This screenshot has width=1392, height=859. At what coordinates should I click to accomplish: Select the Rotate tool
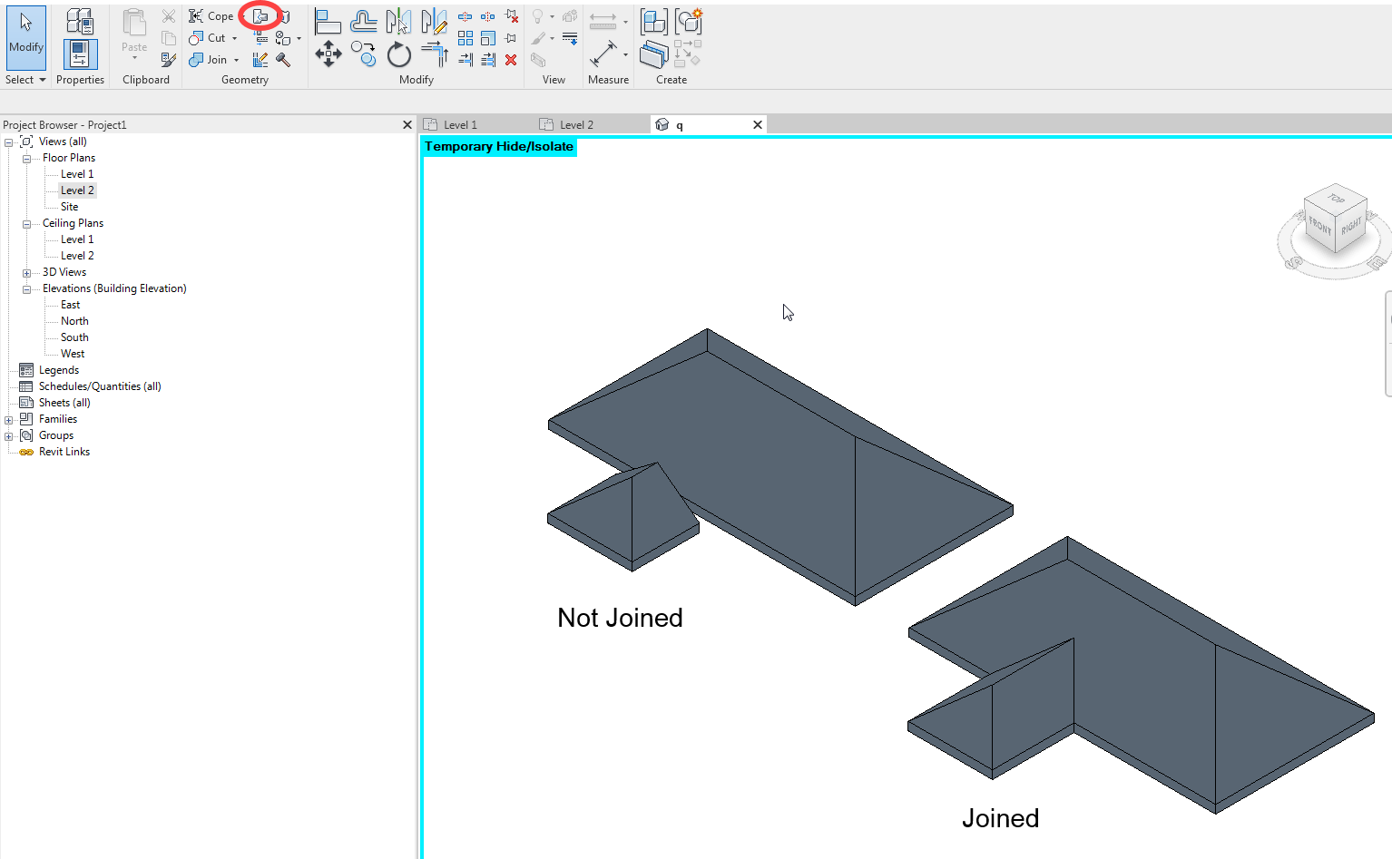(398, 54)
